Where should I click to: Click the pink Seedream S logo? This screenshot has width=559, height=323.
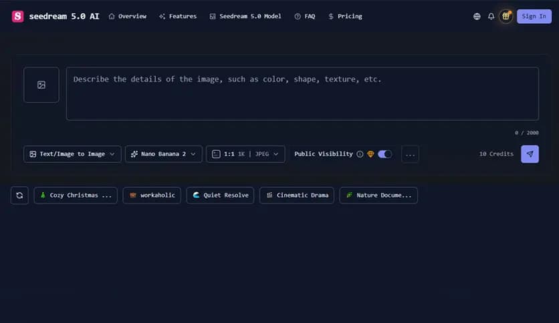(x=17, y=17)
